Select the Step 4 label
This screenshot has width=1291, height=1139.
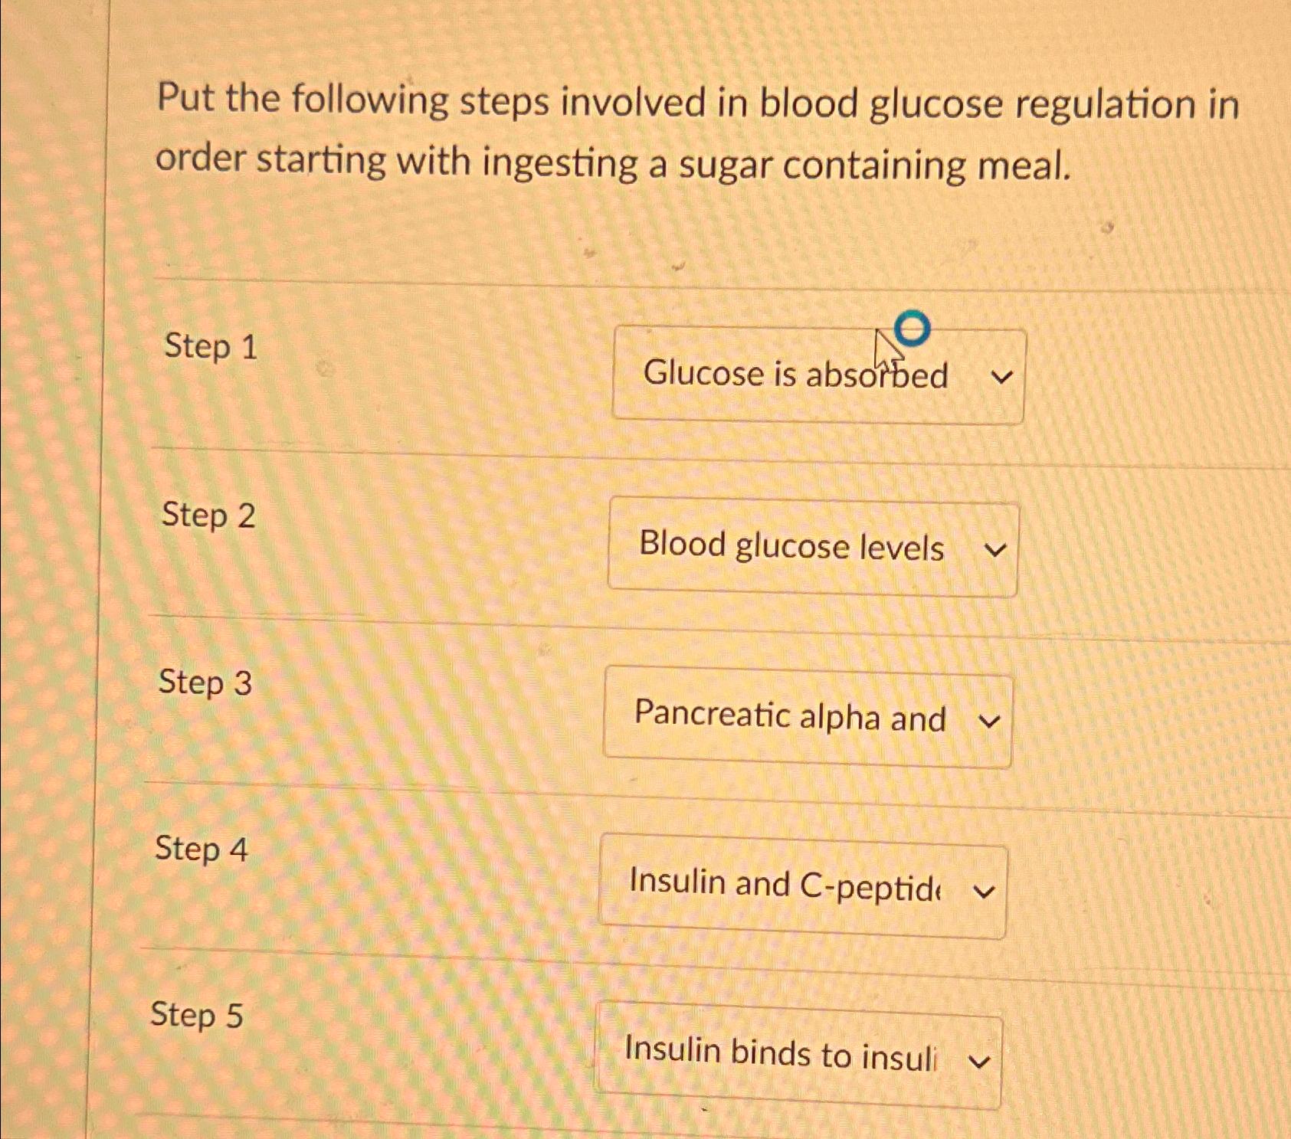201,849
